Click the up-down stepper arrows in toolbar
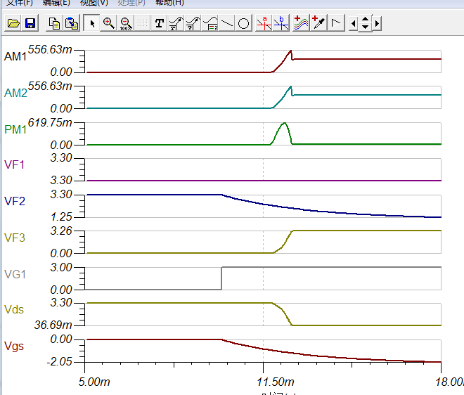Viewport: 464px width, 395px height. [365, 24]
